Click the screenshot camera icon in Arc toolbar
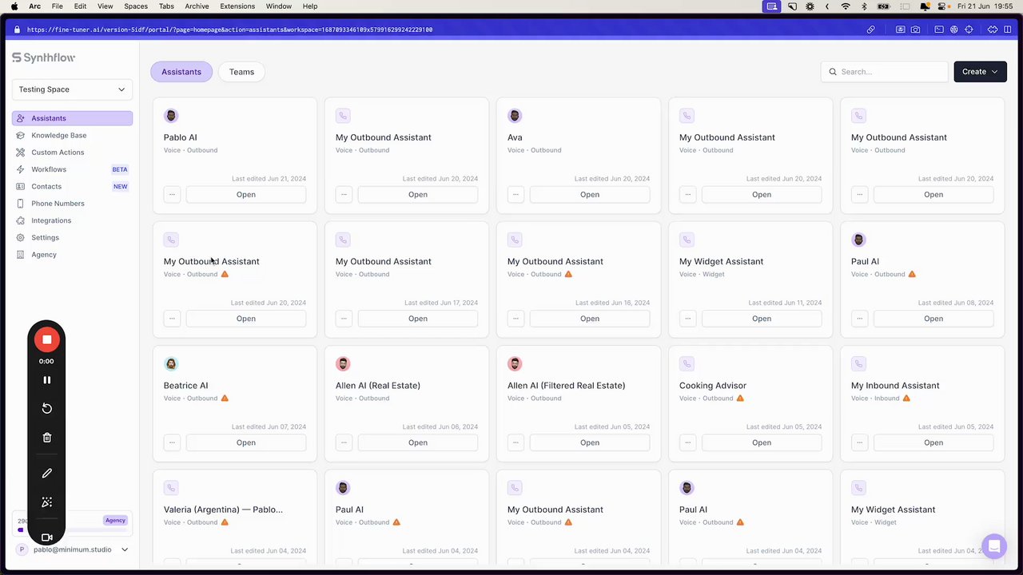The height and width of the screenshot is (575, 1023). coord(915,30)
